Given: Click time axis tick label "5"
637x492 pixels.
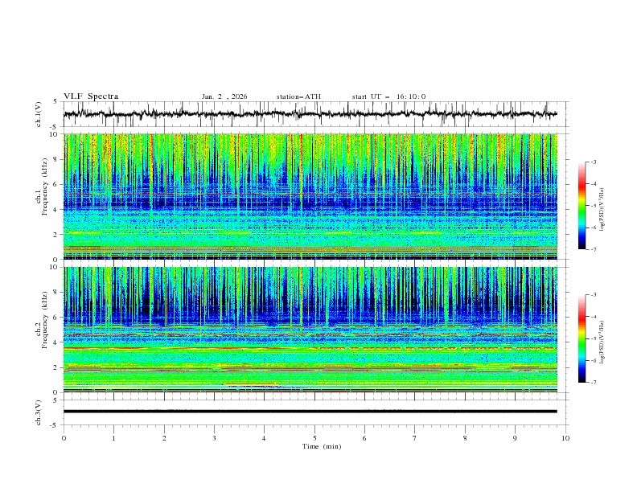Looking at the screenshot, I should pyautogui.click(x=314, y=438).
